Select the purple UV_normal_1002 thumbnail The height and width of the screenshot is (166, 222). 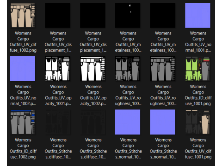[x=23, y=69]
